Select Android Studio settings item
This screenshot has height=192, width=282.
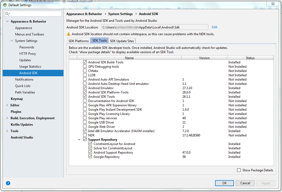pos(22,137)
